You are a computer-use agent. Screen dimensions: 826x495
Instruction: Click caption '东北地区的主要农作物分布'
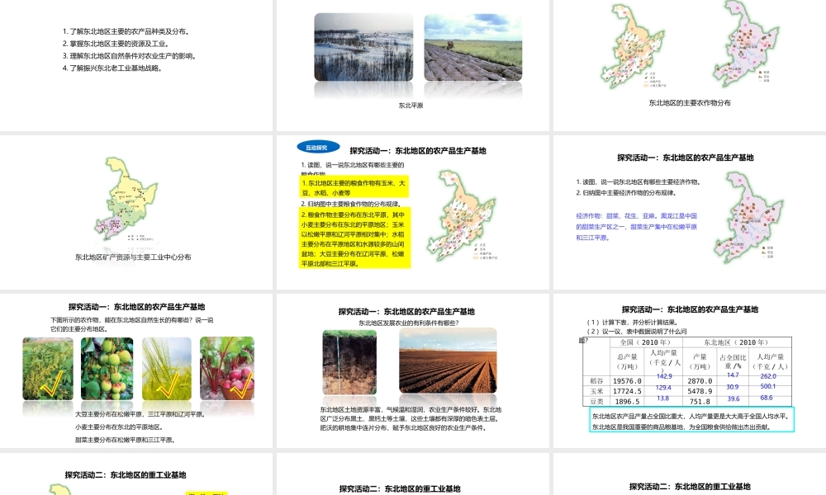(690, 103)
